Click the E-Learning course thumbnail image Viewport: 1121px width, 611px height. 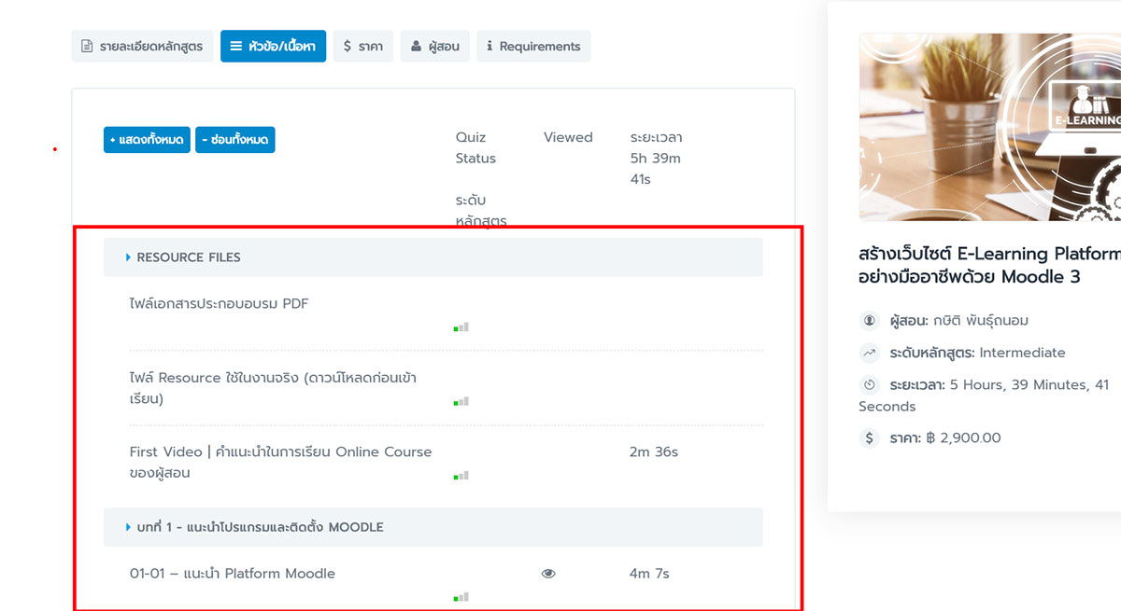pyautogui.click(x=990, y=126)
